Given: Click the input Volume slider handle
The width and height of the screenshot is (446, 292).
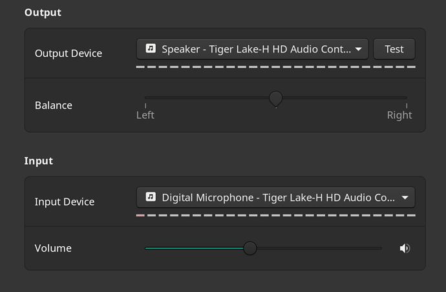Looking at the screenshot, I should [250, 248].
